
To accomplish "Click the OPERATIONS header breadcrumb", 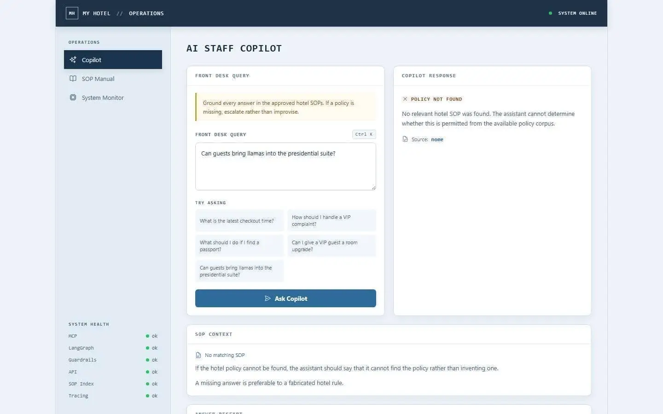I will point(146,13).
